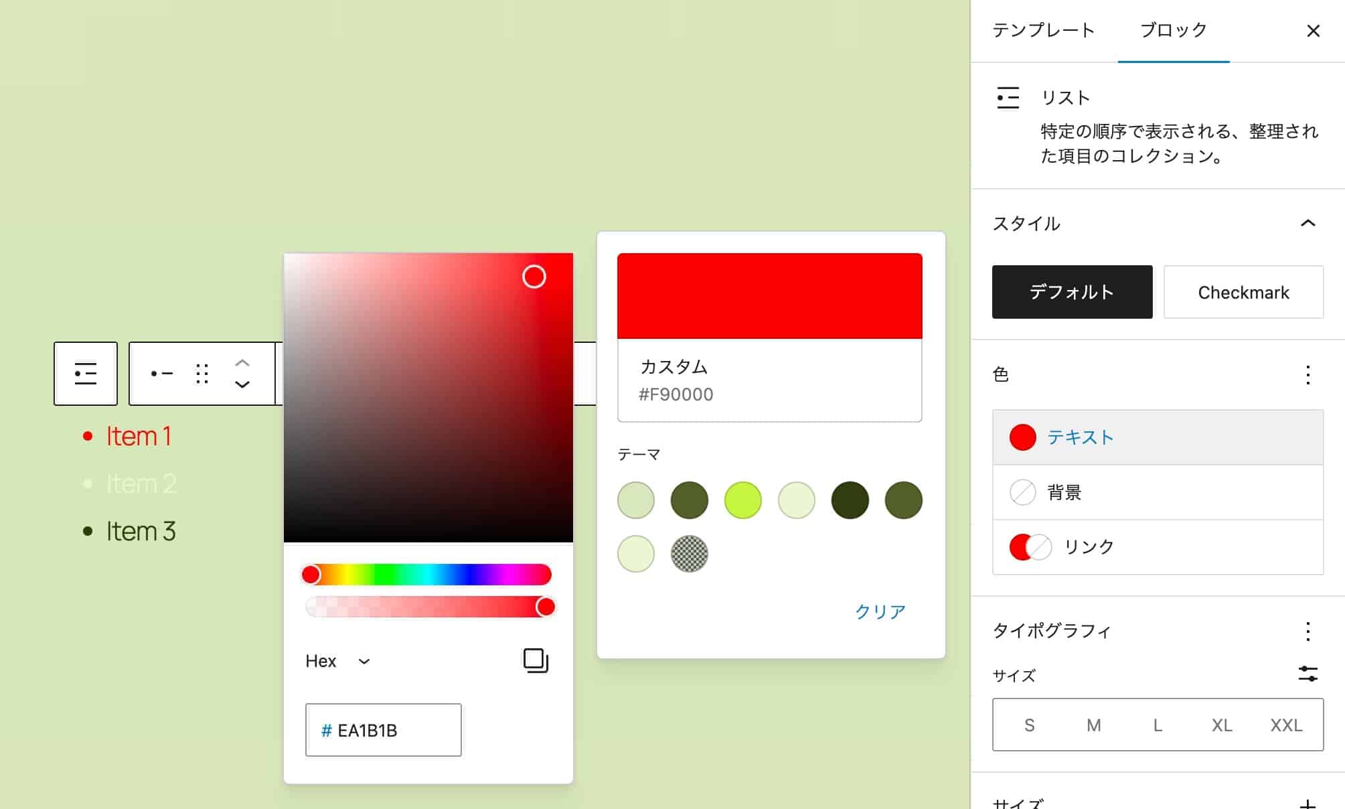The width and height of the screenshot is (1345, 809).
Task: Select the デフォルト style button
Action: pos(1072,292)
